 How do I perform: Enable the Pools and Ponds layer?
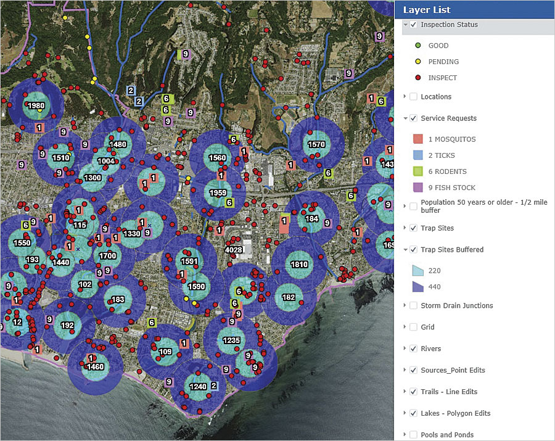(x=413, y=435)
